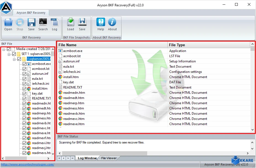This screenshot has height=168, width=256.
Task: Maximize the Aryson BKF Recovery window
Action: 236,5
